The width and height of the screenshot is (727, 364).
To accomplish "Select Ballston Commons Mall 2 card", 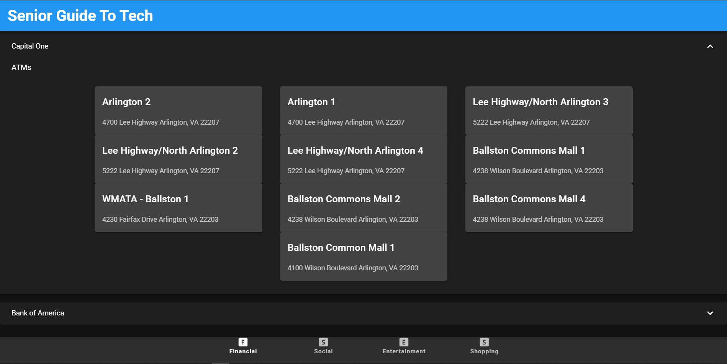I will pos(363,208).
